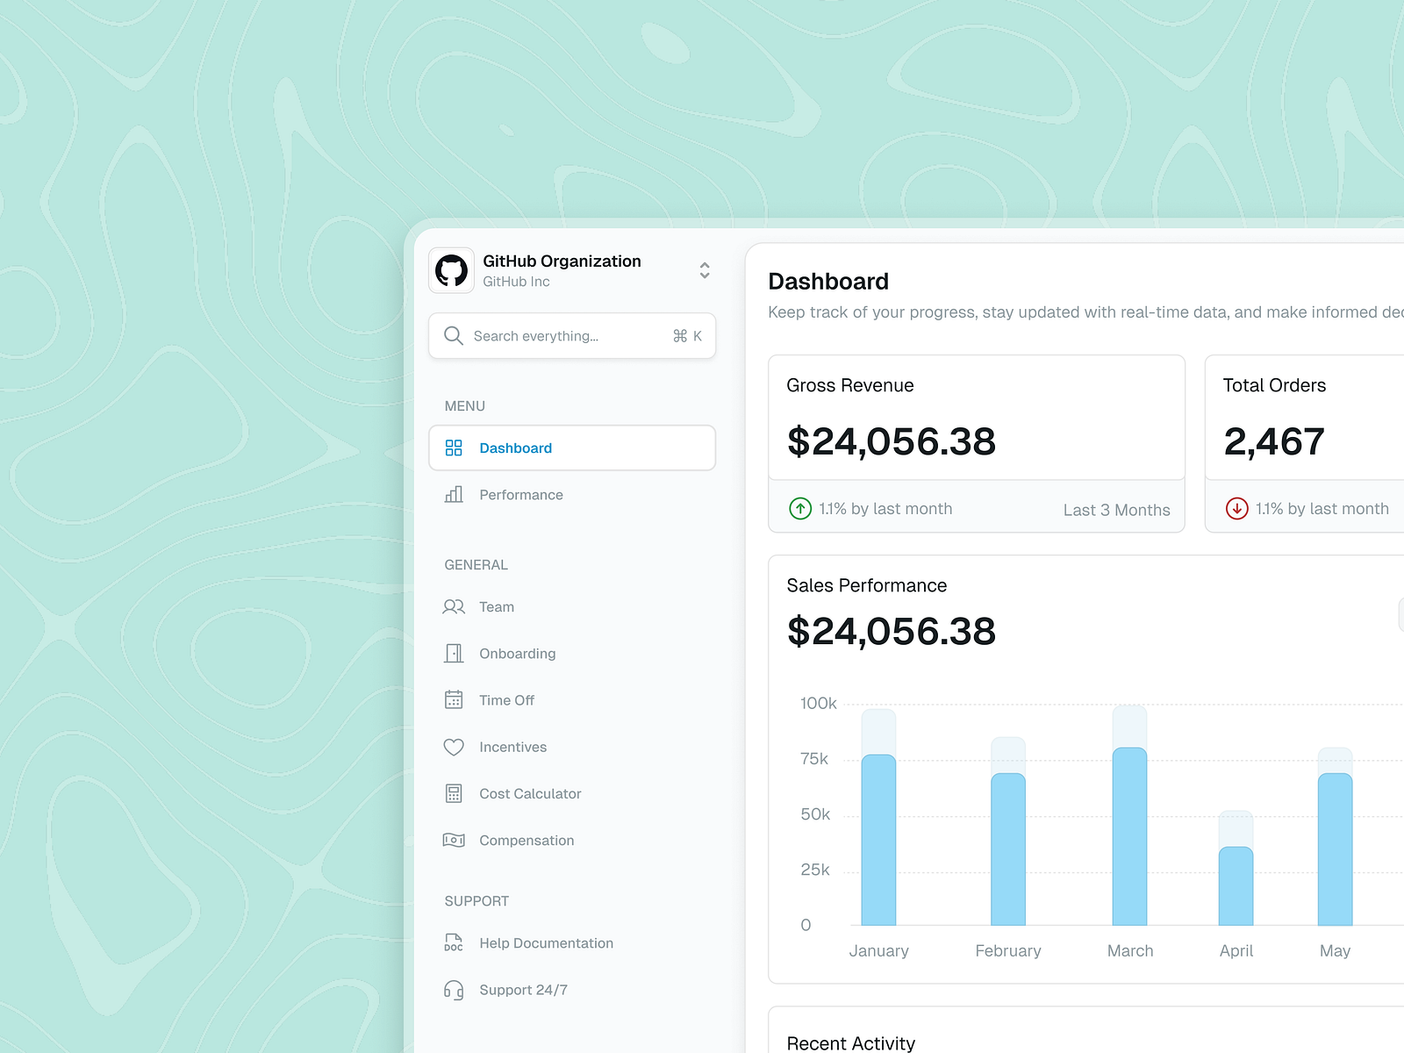Click the Help Documentation doc icon
1404x1053 pixels.
(454, 943)
